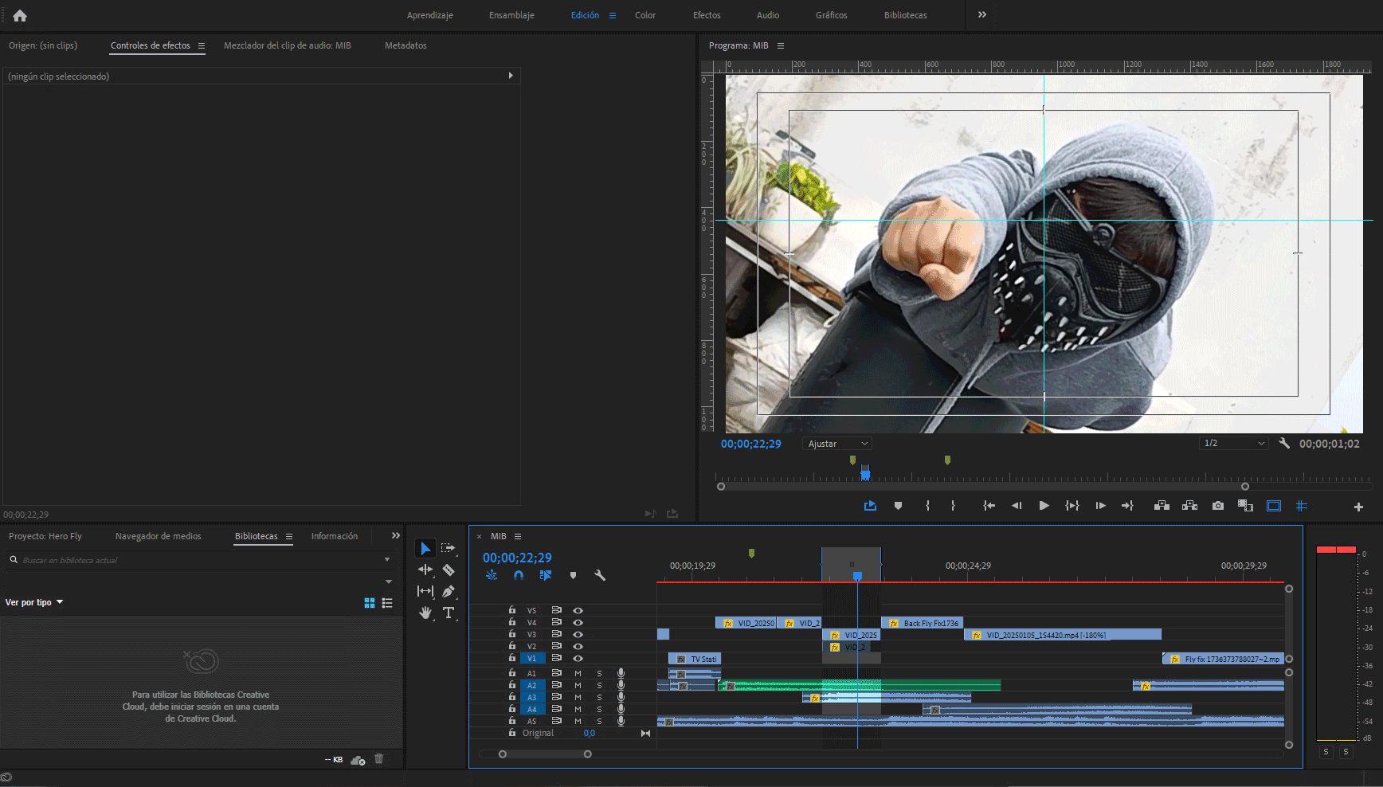1383x787 pixels.
Task: Click the Export Frame camera icon
Action: click(x=1217, y=506)
